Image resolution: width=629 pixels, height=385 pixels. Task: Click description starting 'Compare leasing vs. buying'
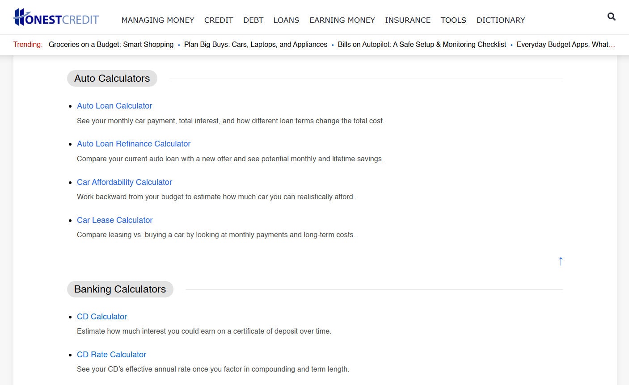216,235
